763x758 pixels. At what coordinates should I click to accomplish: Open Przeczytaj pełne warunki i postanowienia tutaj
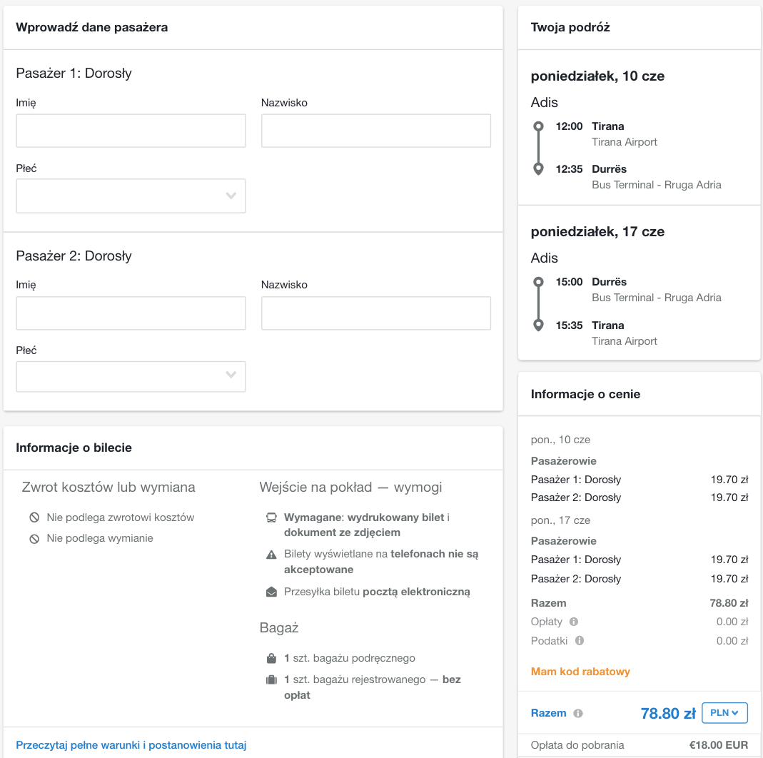[x=131, y=745]
